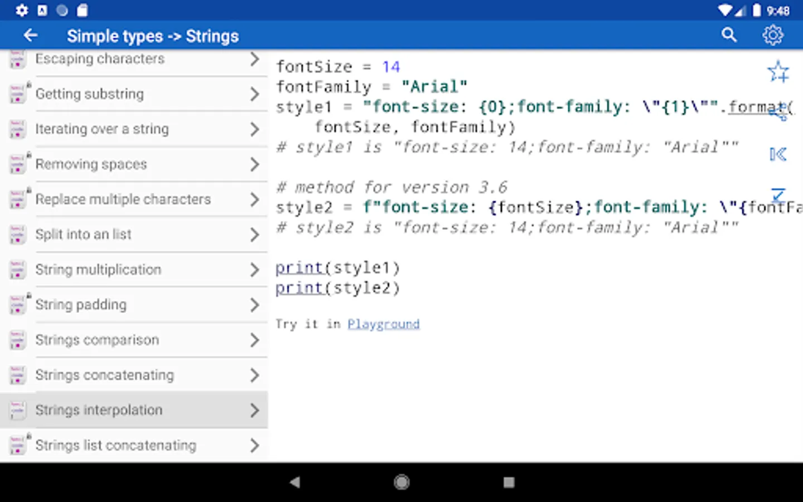Open Strings interpolation chevron
The image size is (803, 502).
click(x=254, y=410)
